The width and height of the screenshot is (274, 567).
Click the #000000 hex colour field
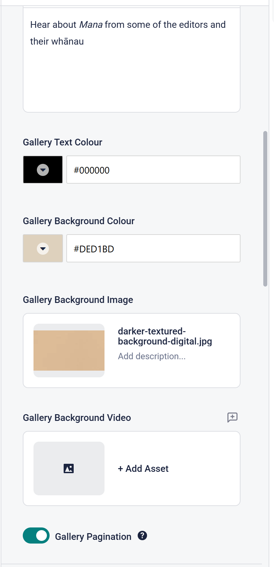coord(153,170)
